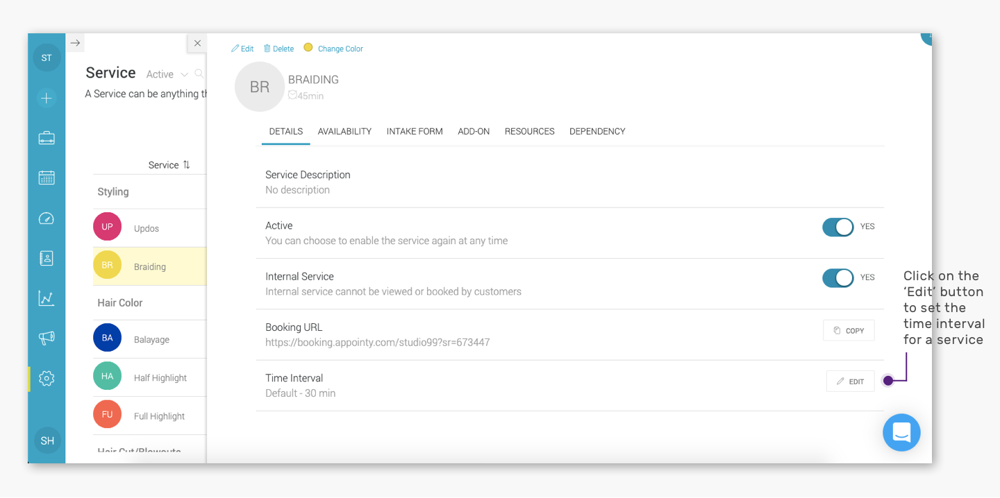Open the chat support bubble
This screenshot has height=498, width=1000.
coord(901,433)
